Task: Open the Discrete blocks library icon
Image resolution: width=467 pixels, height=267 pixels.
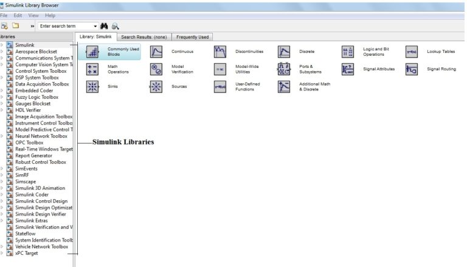Action: (x=284, y=52)
